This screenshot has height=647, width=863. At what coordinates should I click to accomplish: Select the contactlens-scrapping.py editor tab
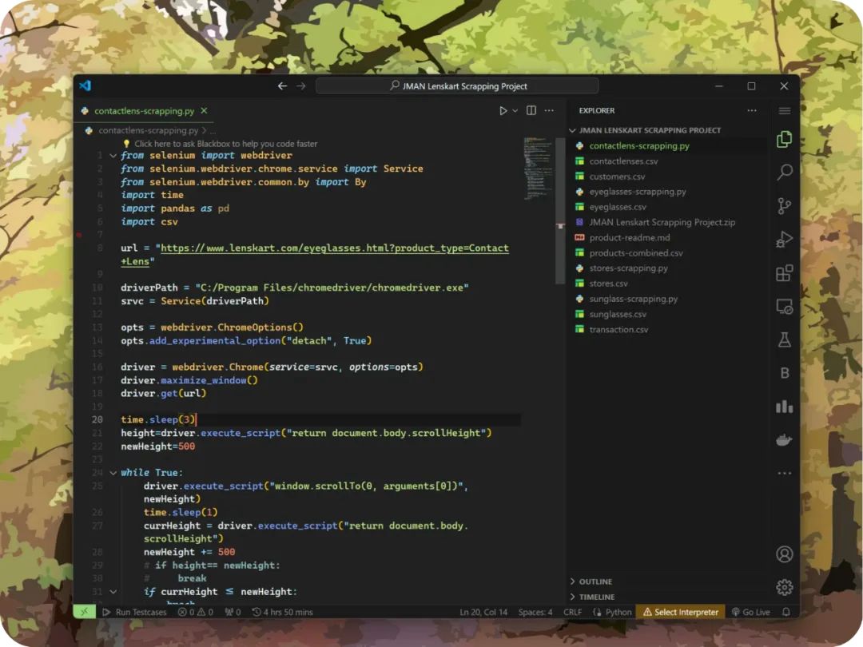tap(144, 111)
